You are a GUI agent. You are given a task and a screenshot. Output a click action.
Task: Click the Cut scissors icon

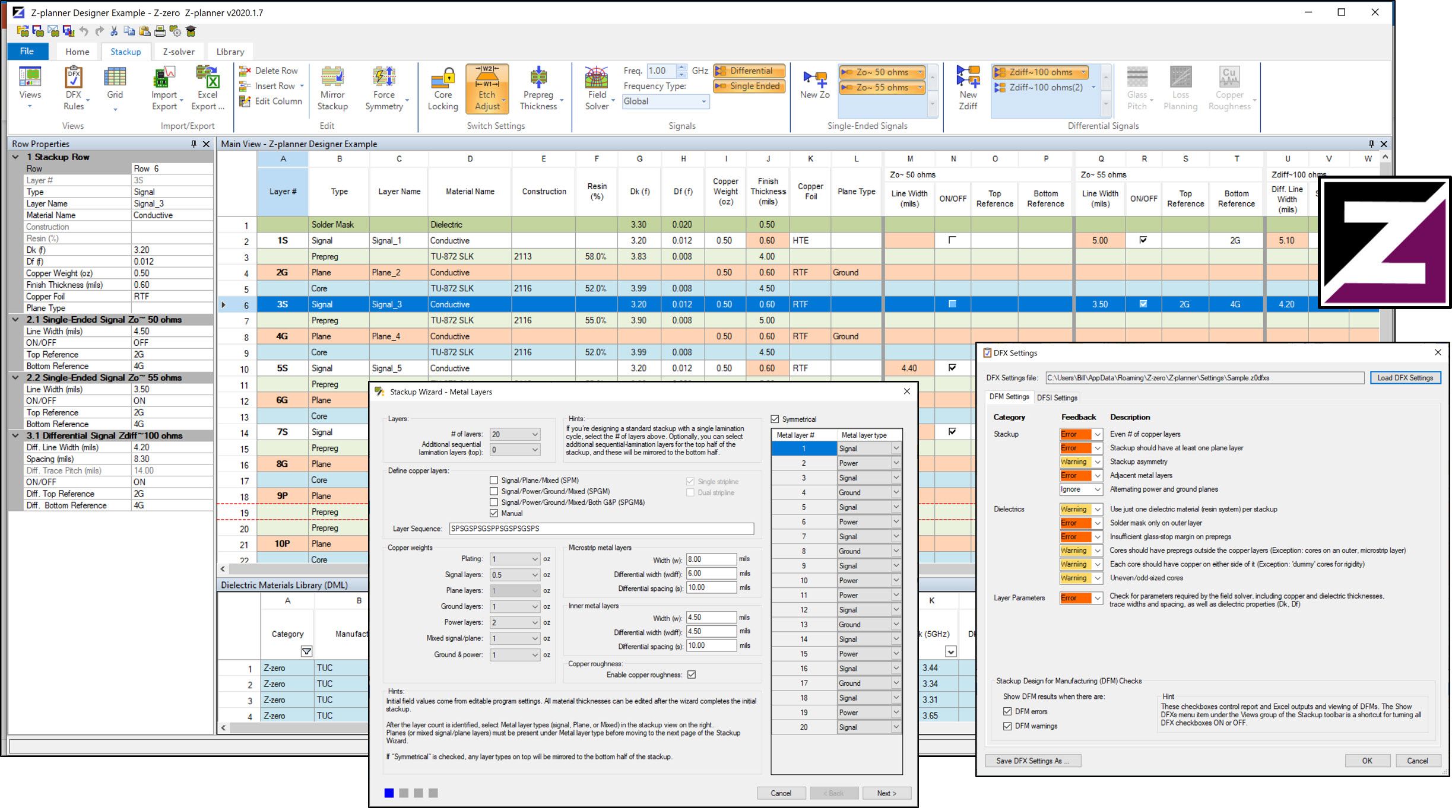pos(114,31)
